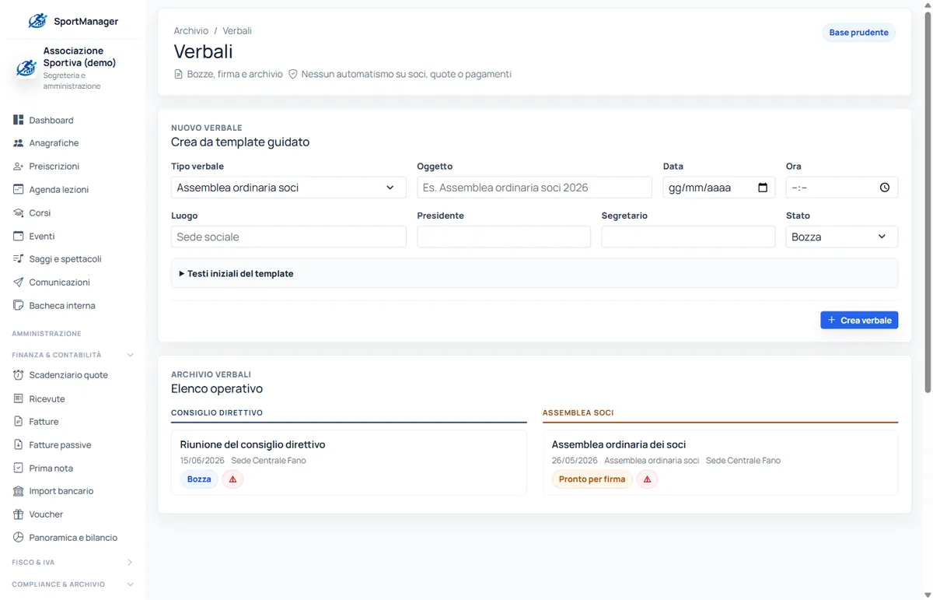Image resolution: width=933 pixels, height=600 pixels.
Task: Click the Agenda lezioni calendar icon
Action: tap(19, 189)
